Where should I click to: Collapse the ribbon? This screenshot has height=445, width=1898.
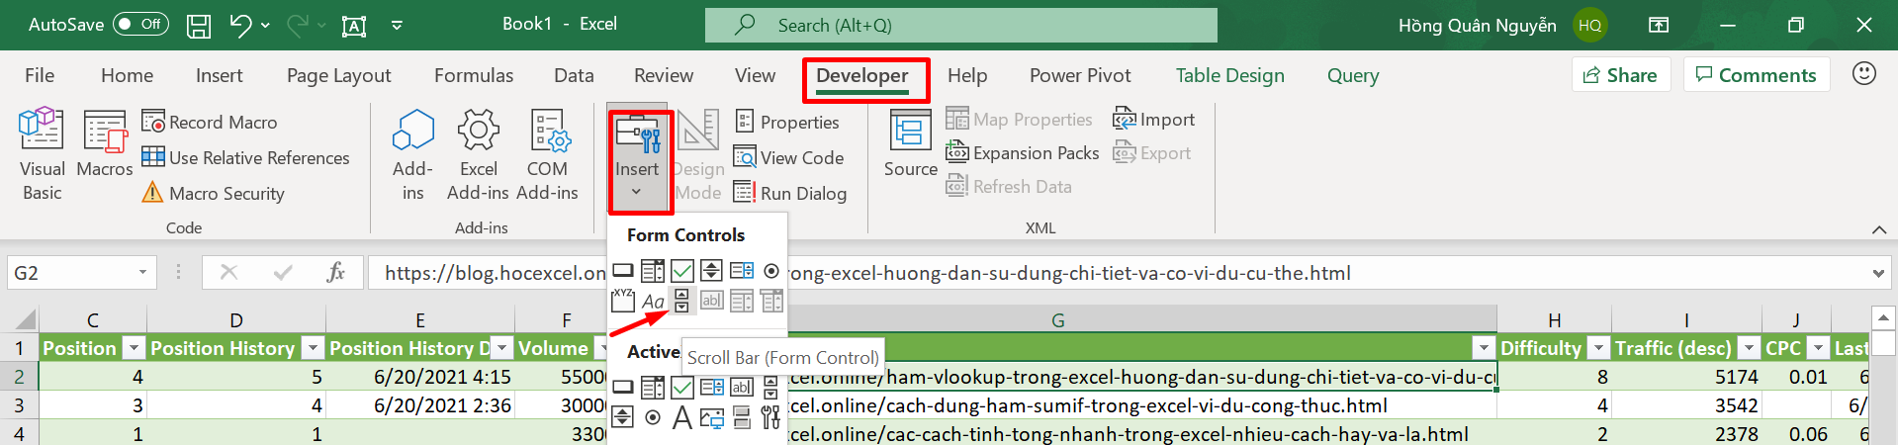pos(1879,229)
